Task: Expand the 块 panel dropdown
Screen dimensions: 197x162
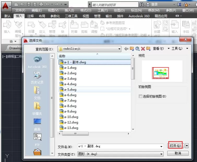Action: coord(15,41)
